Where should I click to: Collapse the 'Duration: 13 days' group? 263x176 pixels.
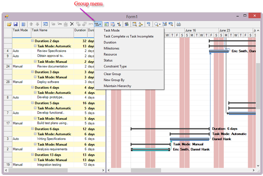[x=33, y=154]
